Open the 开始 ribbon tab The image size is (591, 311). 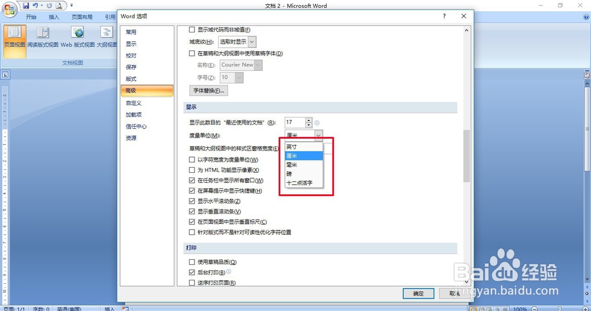click(31, 17)
